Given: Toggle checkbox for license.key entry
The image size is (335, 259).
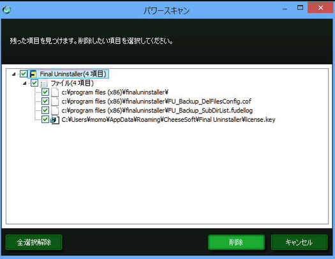Looking at the screenshot, I should pos(45,119).
